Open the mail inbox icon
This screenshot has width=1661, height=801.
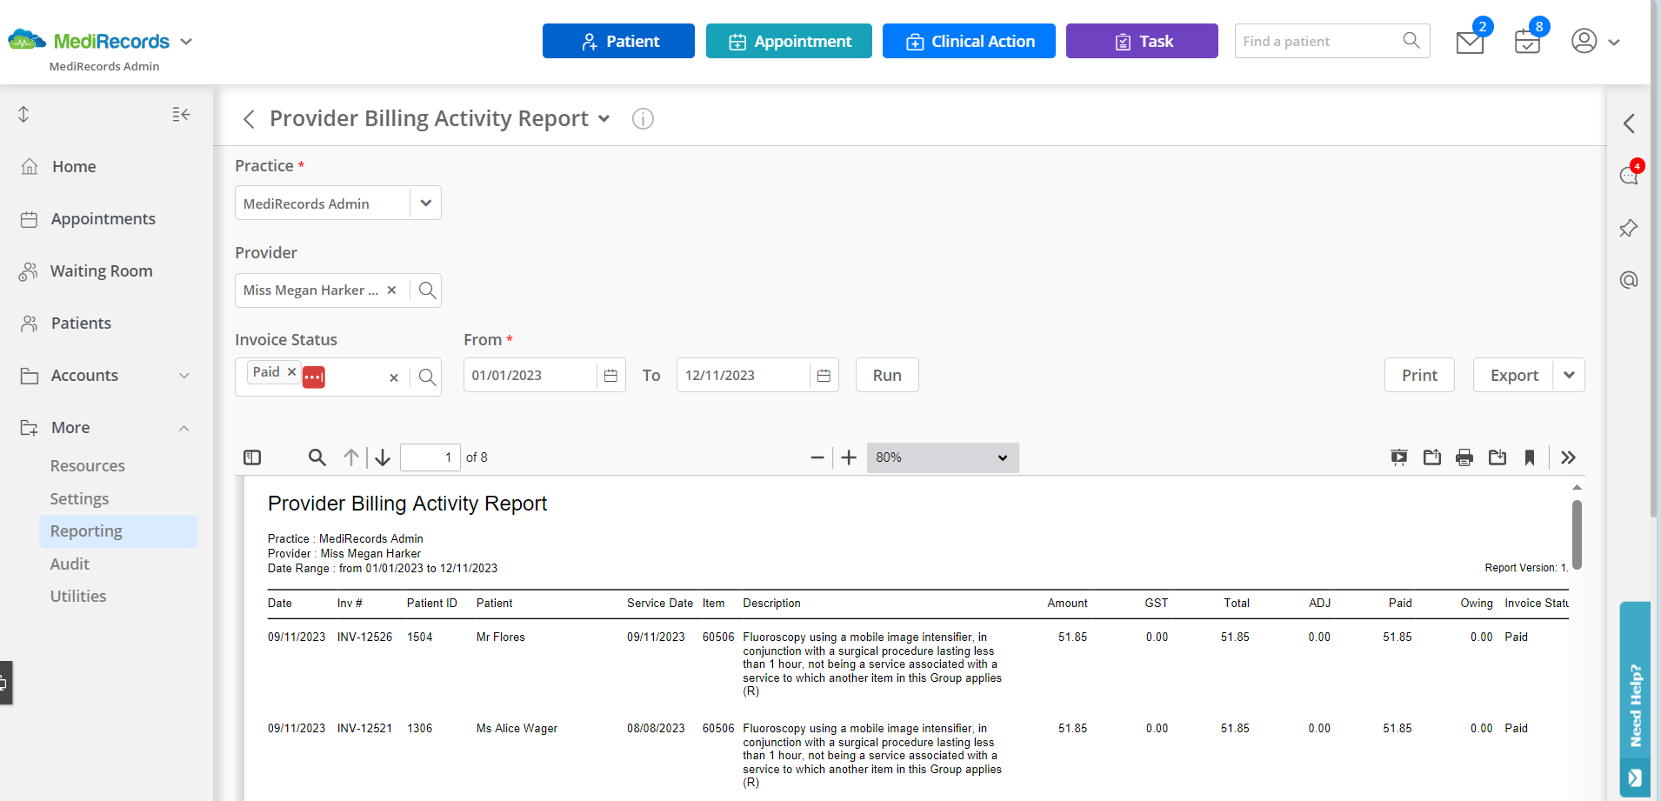coord(1470,42)
